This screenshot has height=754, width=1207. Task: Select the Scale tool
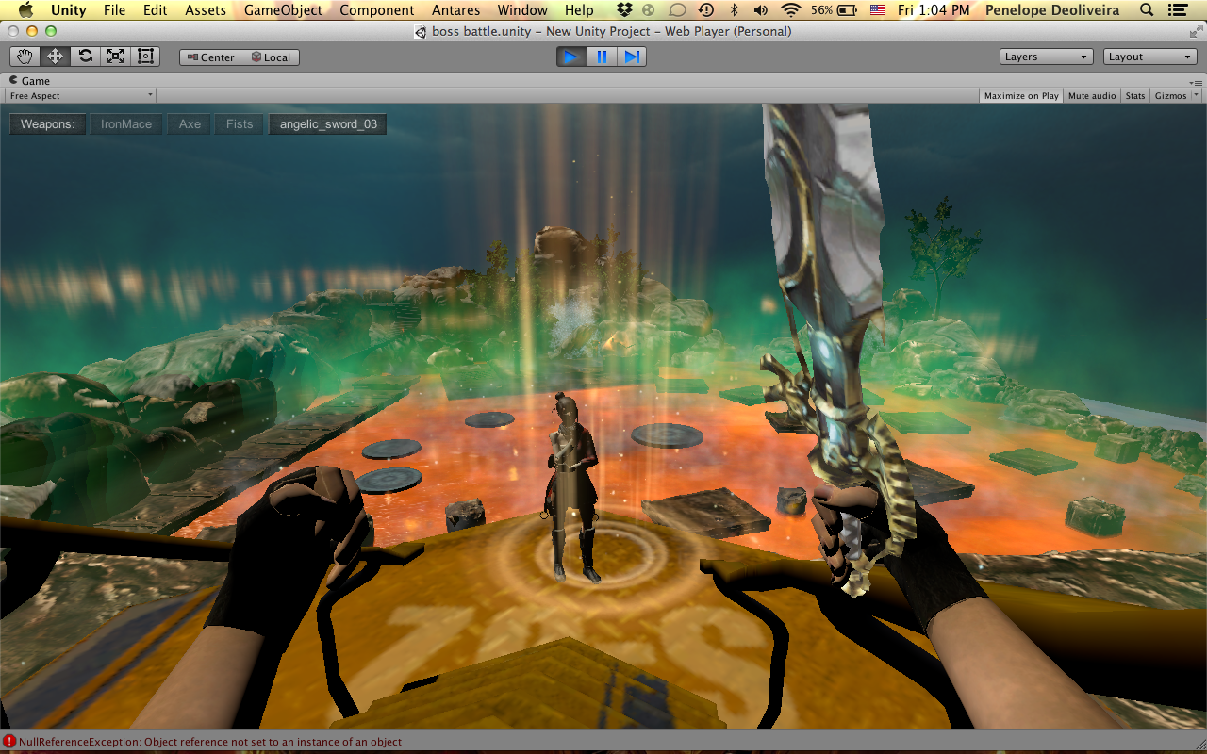pos(115,57)
